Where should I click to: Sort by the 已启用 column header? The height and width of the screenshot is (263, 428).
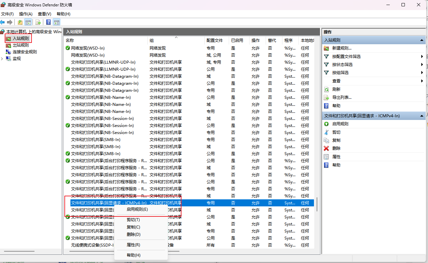pyautogui.click(x=239, y=40)
